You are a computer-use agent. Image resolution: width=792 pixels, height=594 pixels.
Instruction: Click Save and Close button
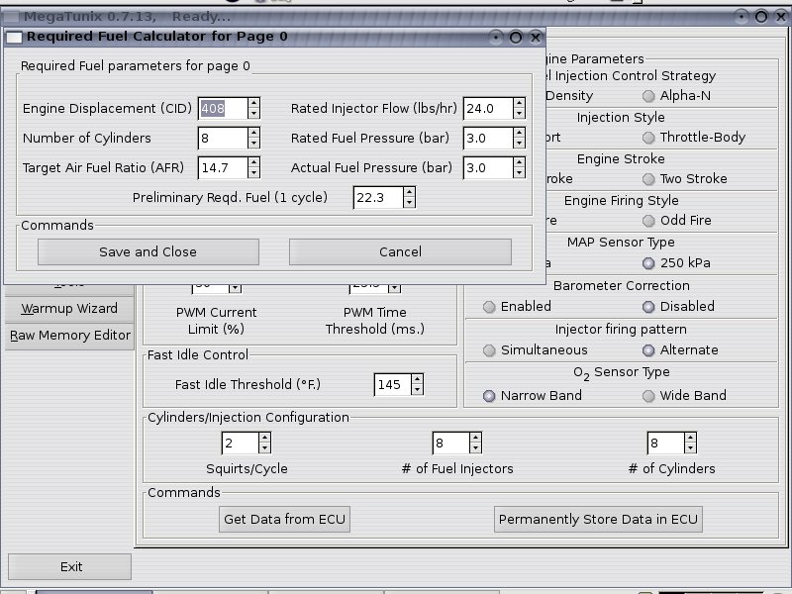[x=148, y=251]
